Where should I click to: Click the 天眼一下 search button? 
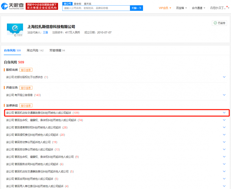(x=136, y=8)
